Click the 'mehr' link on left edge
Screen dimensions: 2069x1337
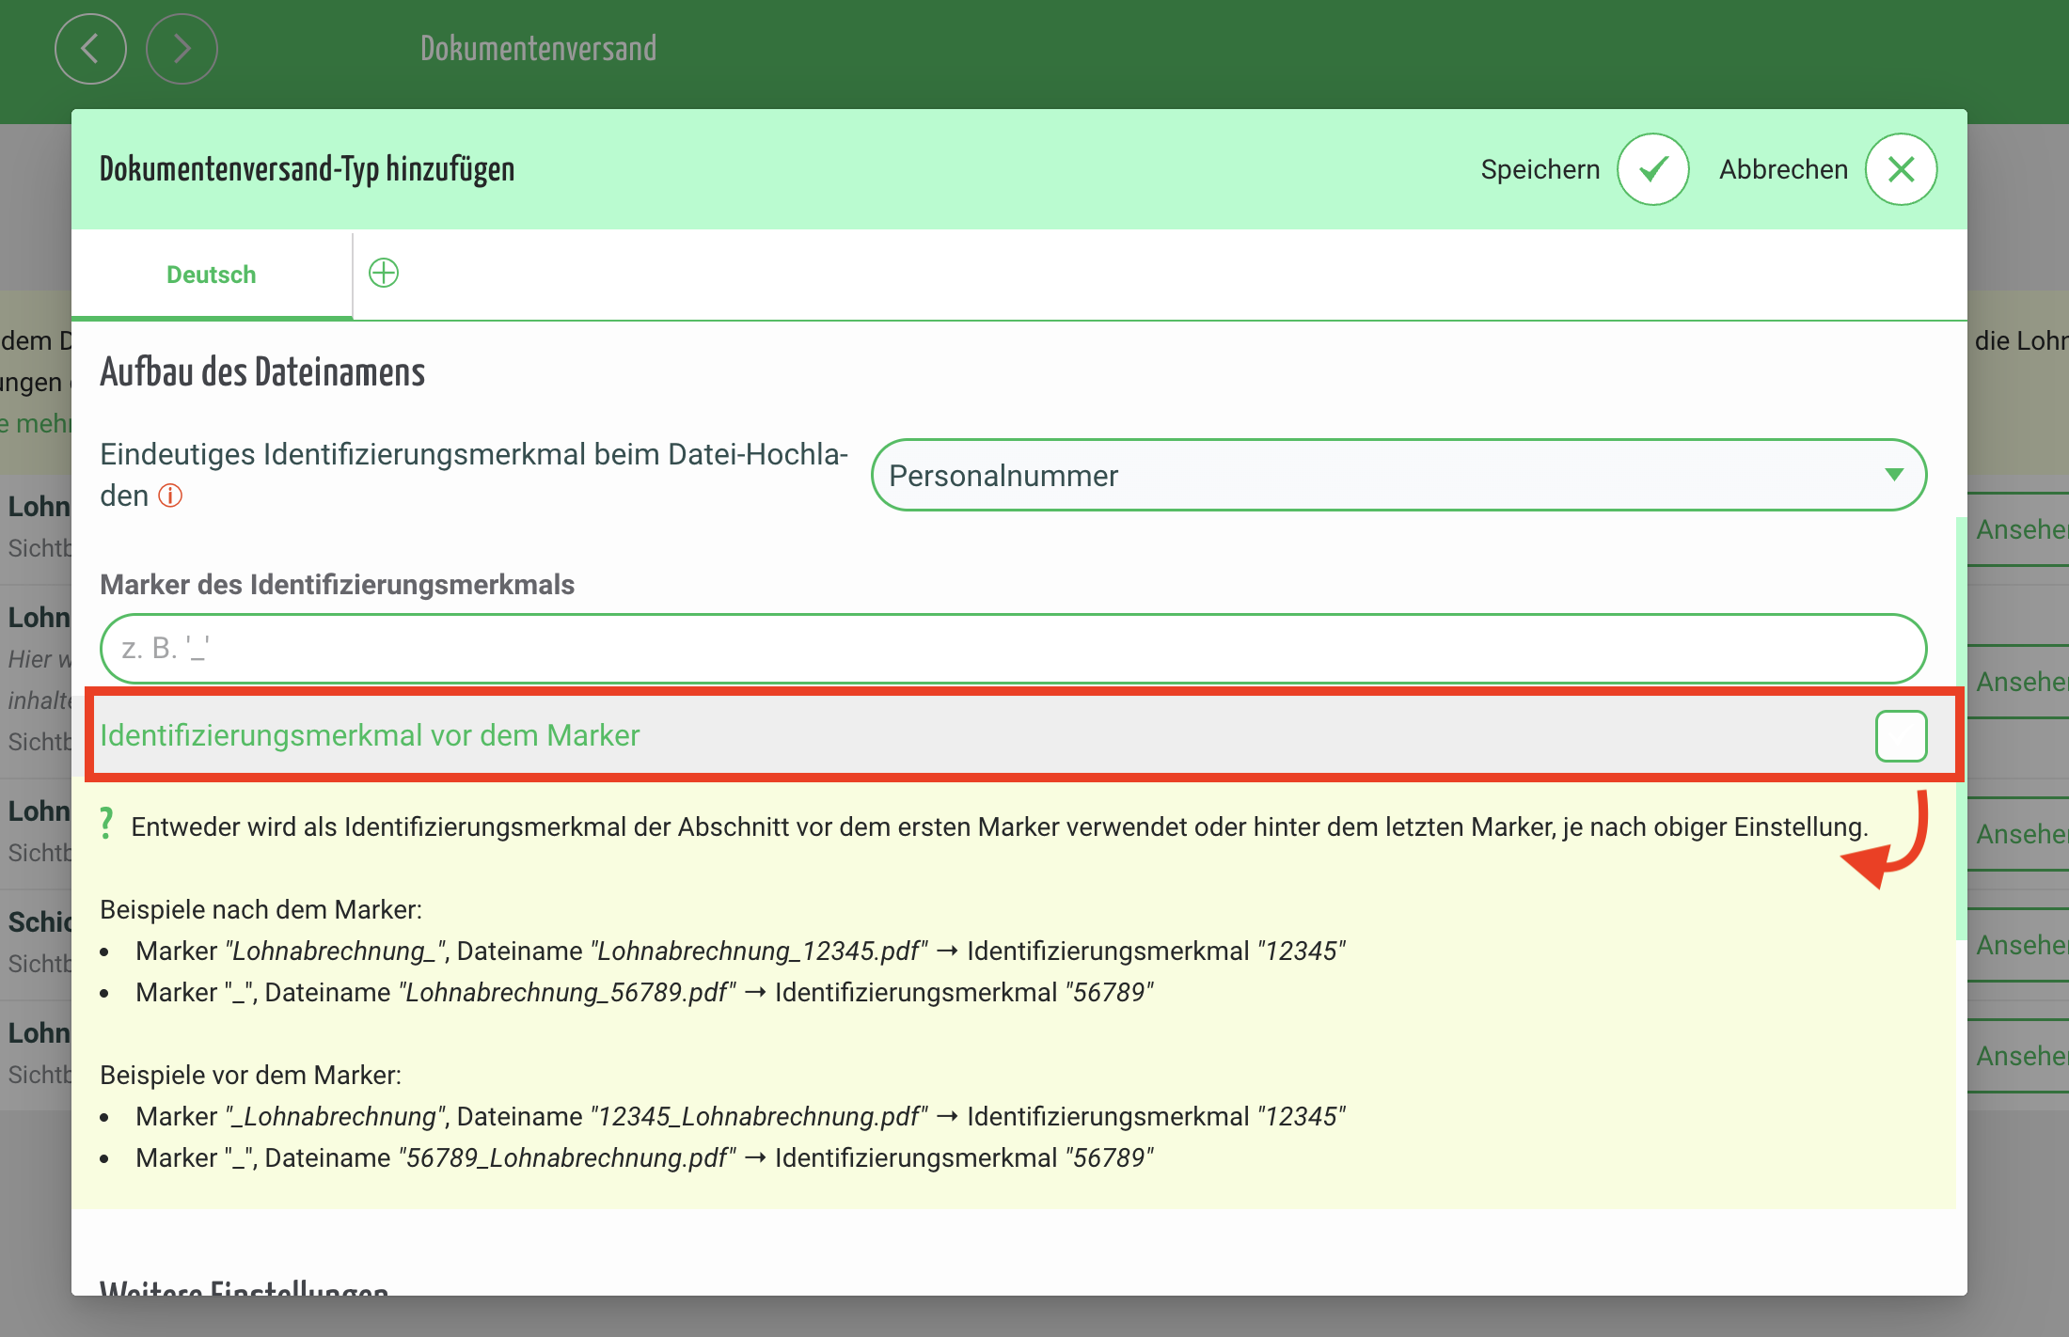point(42,423)
